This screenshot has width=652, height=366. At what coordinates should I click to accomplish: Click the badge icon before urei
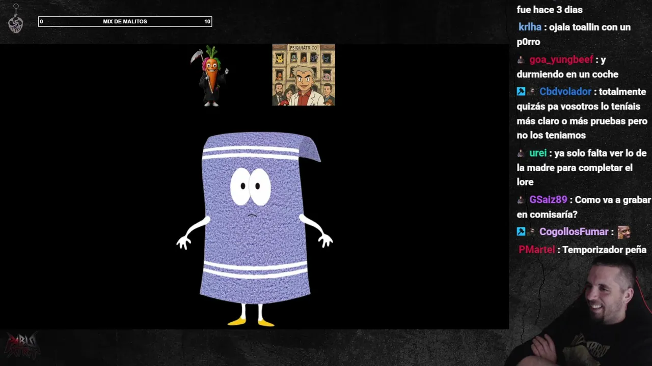(x=521, y=154)
